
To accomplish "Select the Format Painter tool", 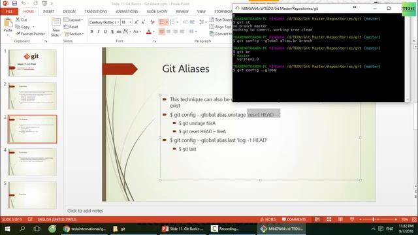I will coord(30,34).
